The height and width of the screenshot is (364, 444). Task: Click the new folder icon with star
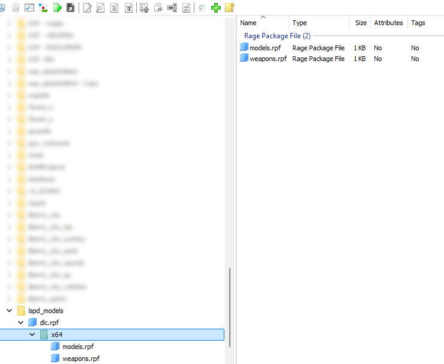[x=229, y=8]
